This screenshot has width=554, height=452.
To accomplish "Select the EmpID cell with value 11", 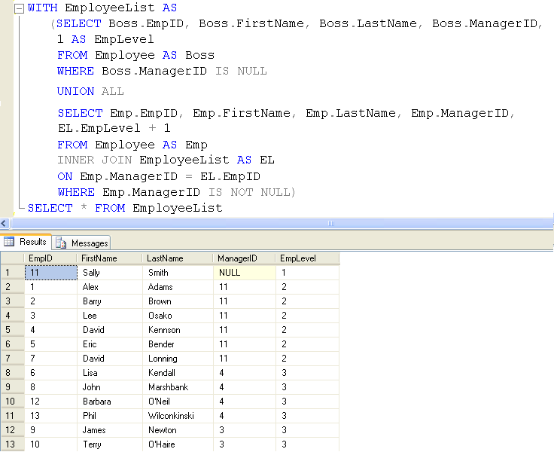I will [x=51, y=273].
